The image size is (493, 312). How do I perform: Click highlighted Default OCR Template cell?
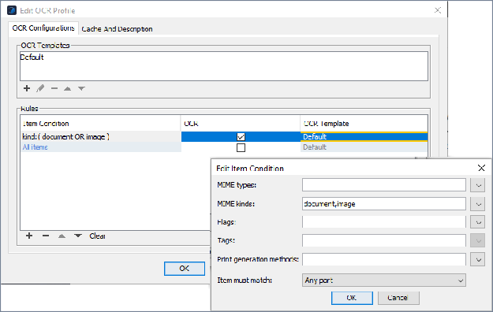tap(364, 136)
